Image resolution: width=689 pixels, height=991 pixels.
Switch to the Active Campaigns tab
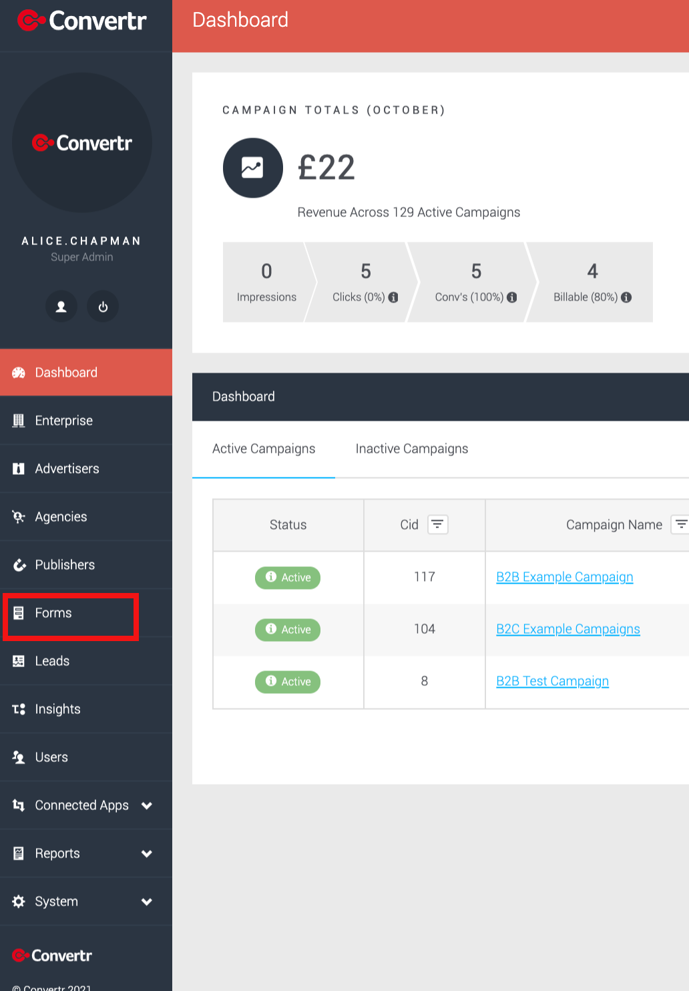tap(264, 449)
